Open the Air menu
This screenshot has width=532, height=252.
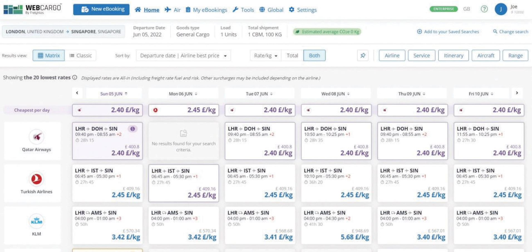[x=173, y=10]
